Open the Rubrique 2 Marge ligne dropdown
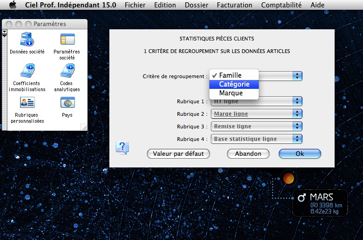This screenshot has width=363, height=240. 256,113
